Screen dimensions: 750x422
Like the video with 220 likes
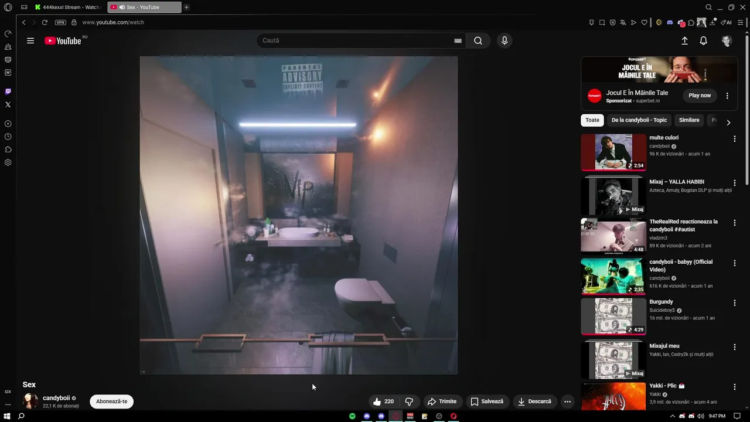tap(383, 401)
